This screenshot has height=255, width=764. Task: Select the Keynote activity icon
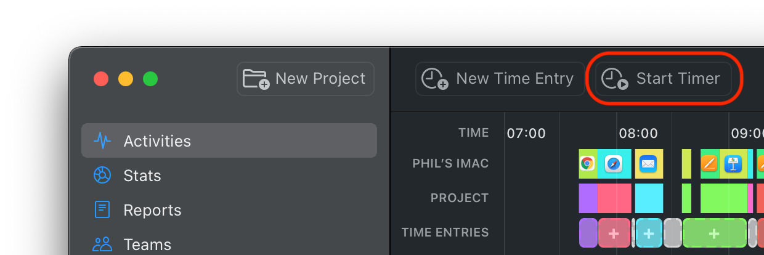click(x=733, y=164)
